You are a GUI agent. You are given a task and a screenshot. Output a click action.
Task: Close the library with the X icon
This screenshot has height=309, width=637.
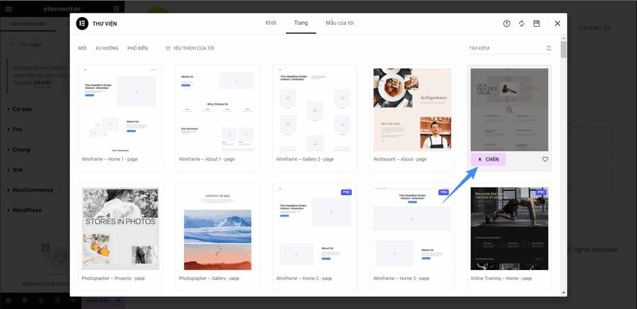pos(558,23)
